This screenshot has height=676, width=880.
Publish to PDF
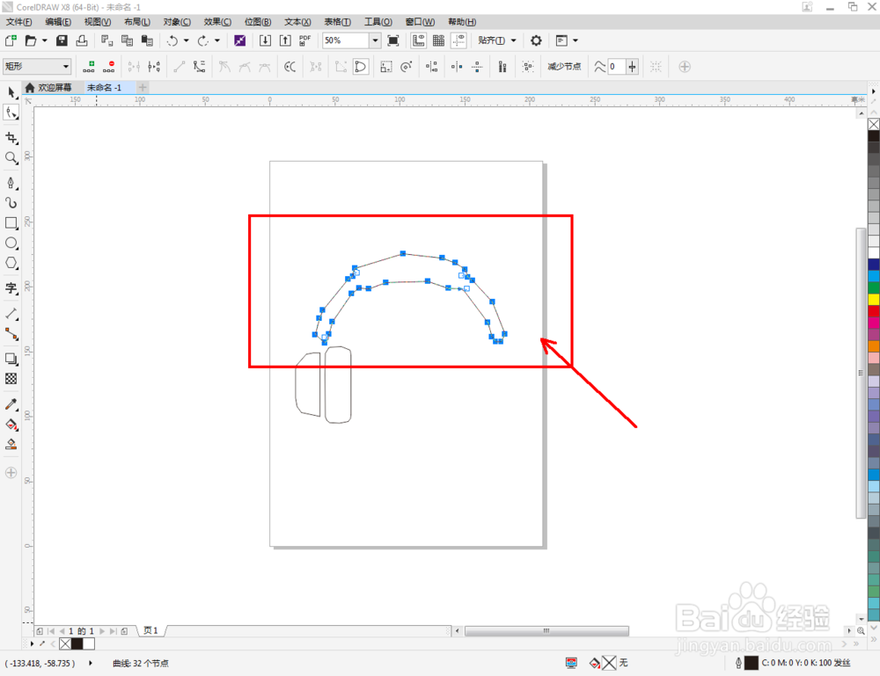click(x=304, y=40)
